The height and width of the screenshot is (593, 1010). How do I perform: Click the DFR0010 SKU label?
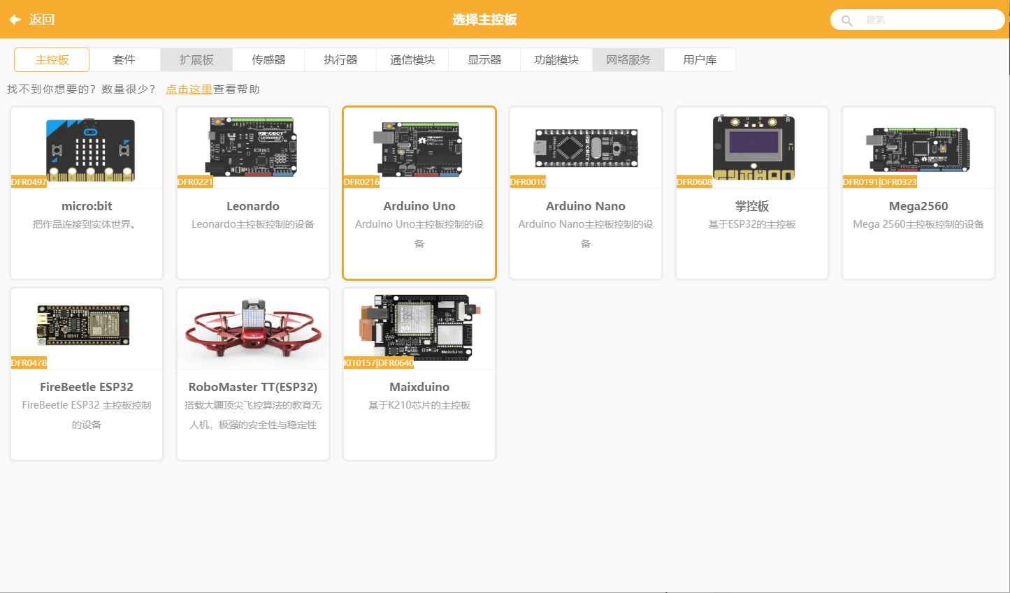(528, 182)
